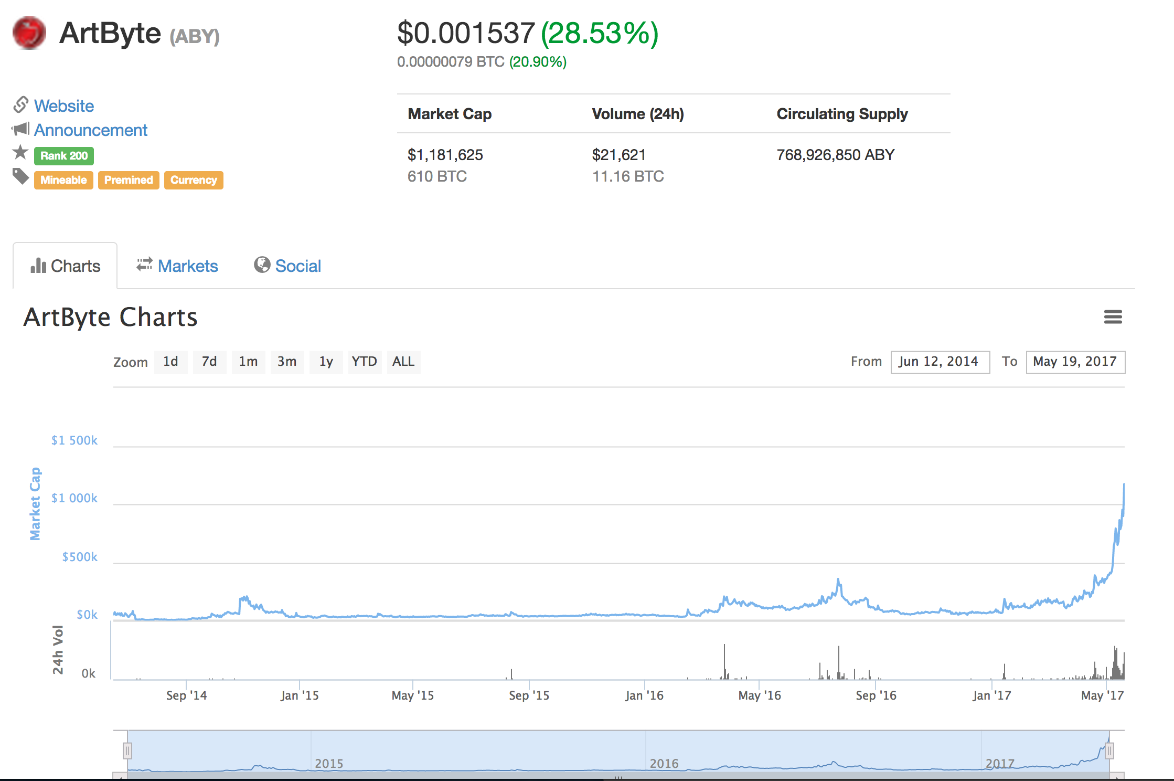Click the star icon beside Rank 200

(20, 152)
